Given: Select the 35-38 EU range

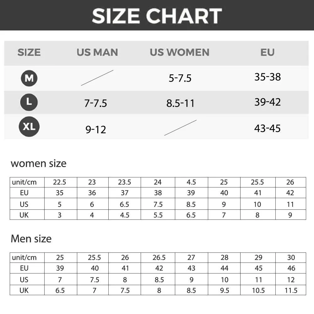Looking at the screenshot, I should point(268,77).
